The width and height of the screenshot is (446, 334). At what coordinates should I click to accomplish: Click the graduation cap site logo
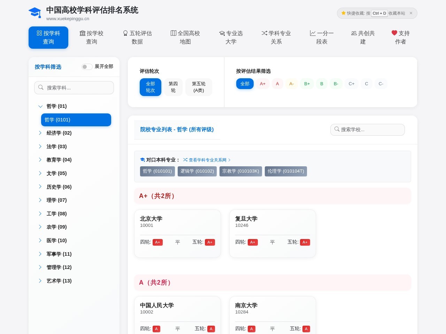(x=35, y=13)
